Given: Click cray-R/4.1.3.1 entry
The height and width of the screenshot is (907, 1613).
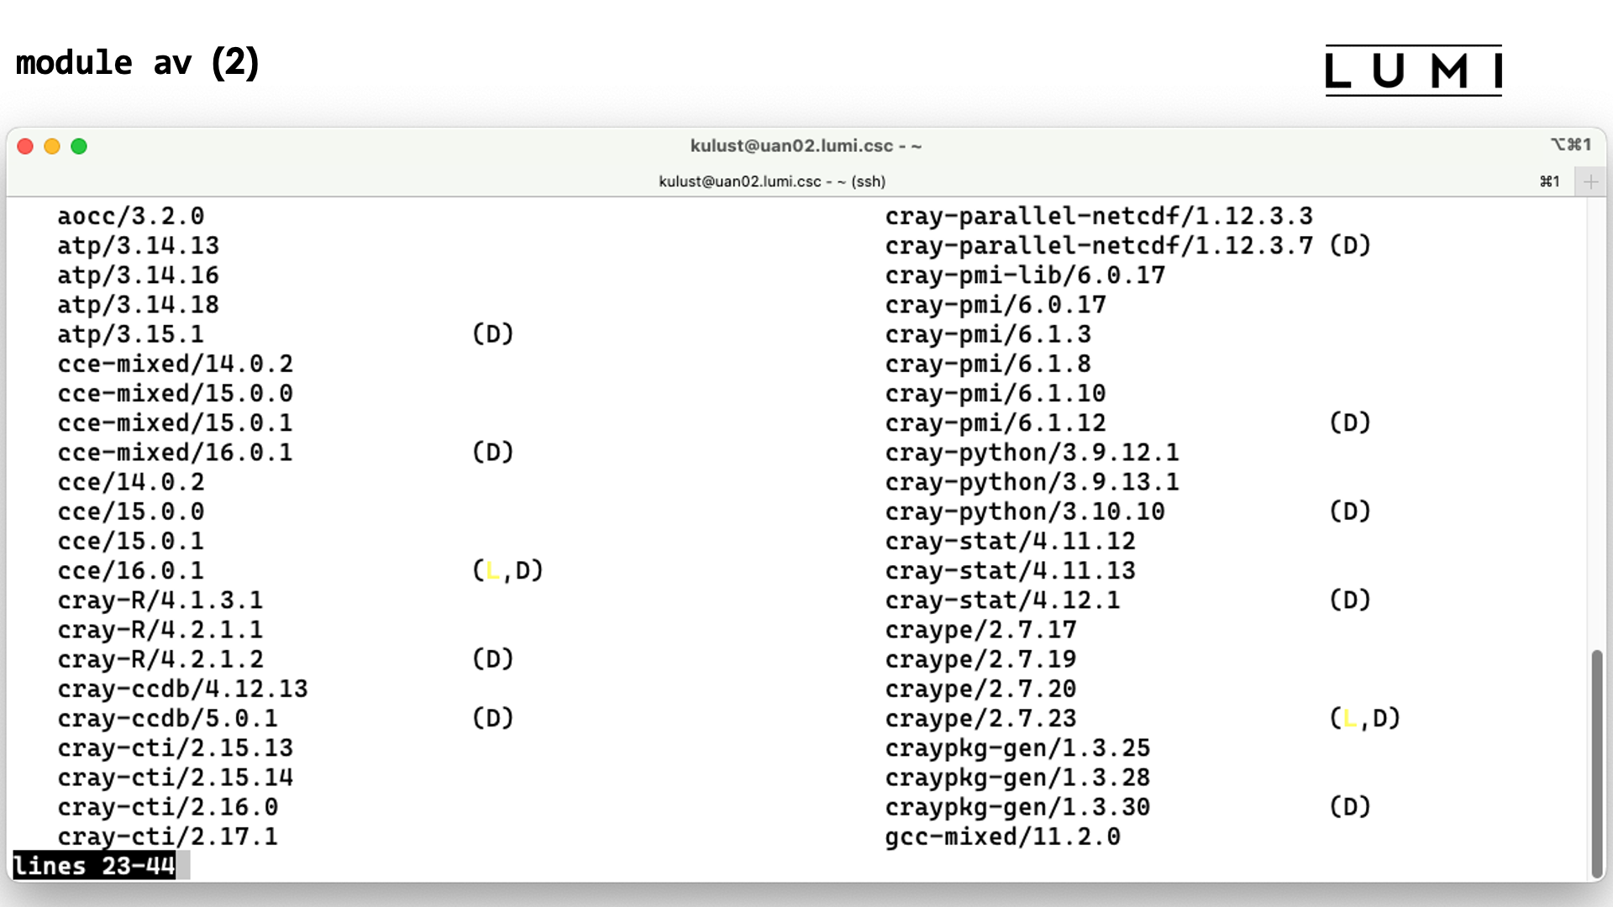Looking at the screenshot, I should (160, 600).
